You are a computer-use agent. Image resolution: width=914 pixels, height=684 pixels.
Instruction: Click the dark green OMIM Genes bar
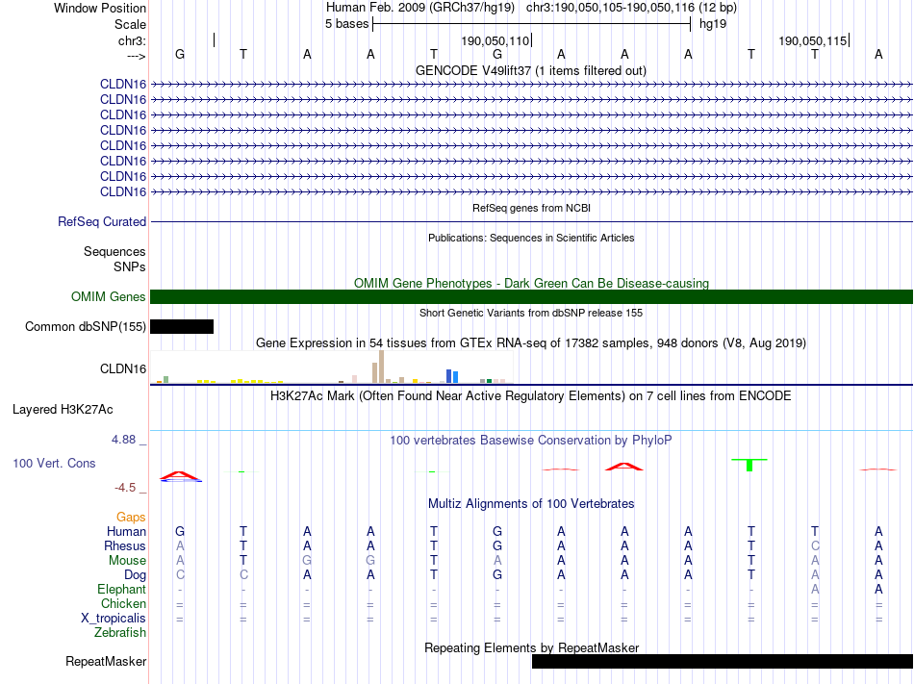tap(531, 296)
